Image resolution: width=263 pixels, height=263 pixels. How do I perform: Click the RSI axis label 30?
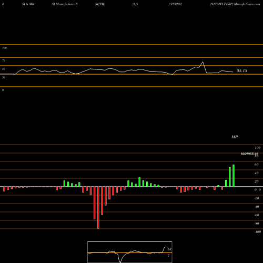tap(4, 77)
